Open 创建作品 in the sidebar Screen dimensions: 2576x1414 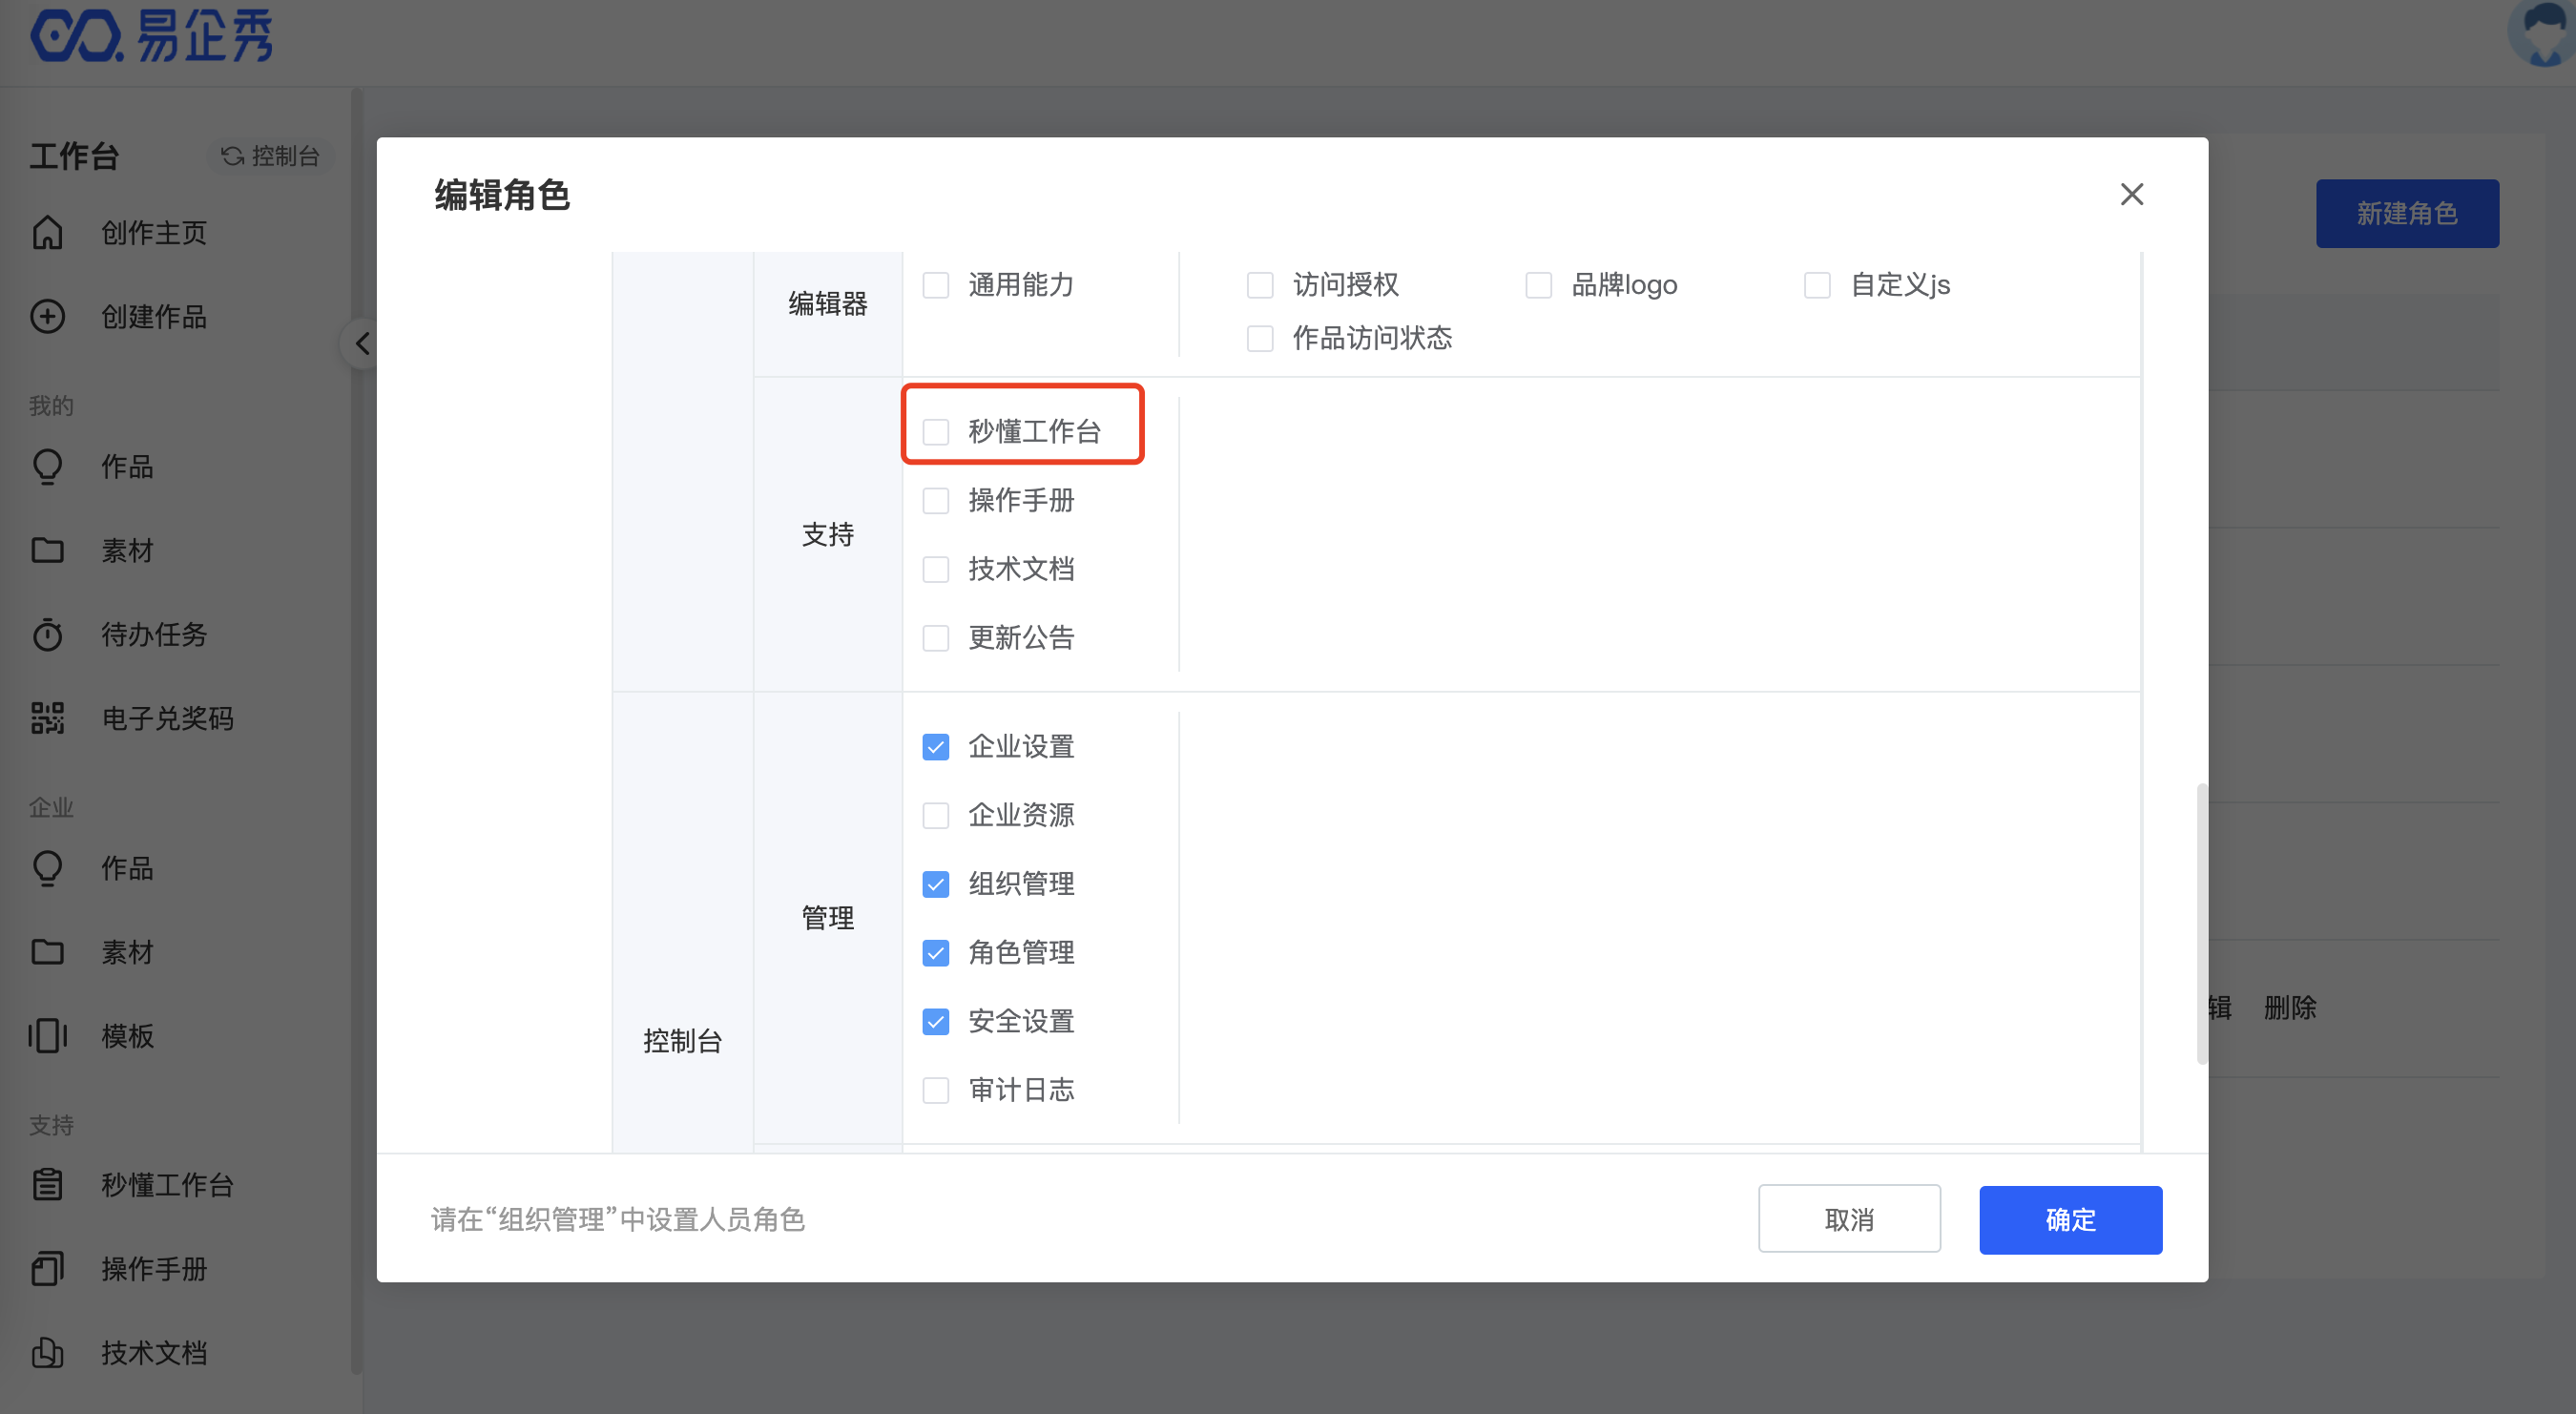[x=154, y=316]
